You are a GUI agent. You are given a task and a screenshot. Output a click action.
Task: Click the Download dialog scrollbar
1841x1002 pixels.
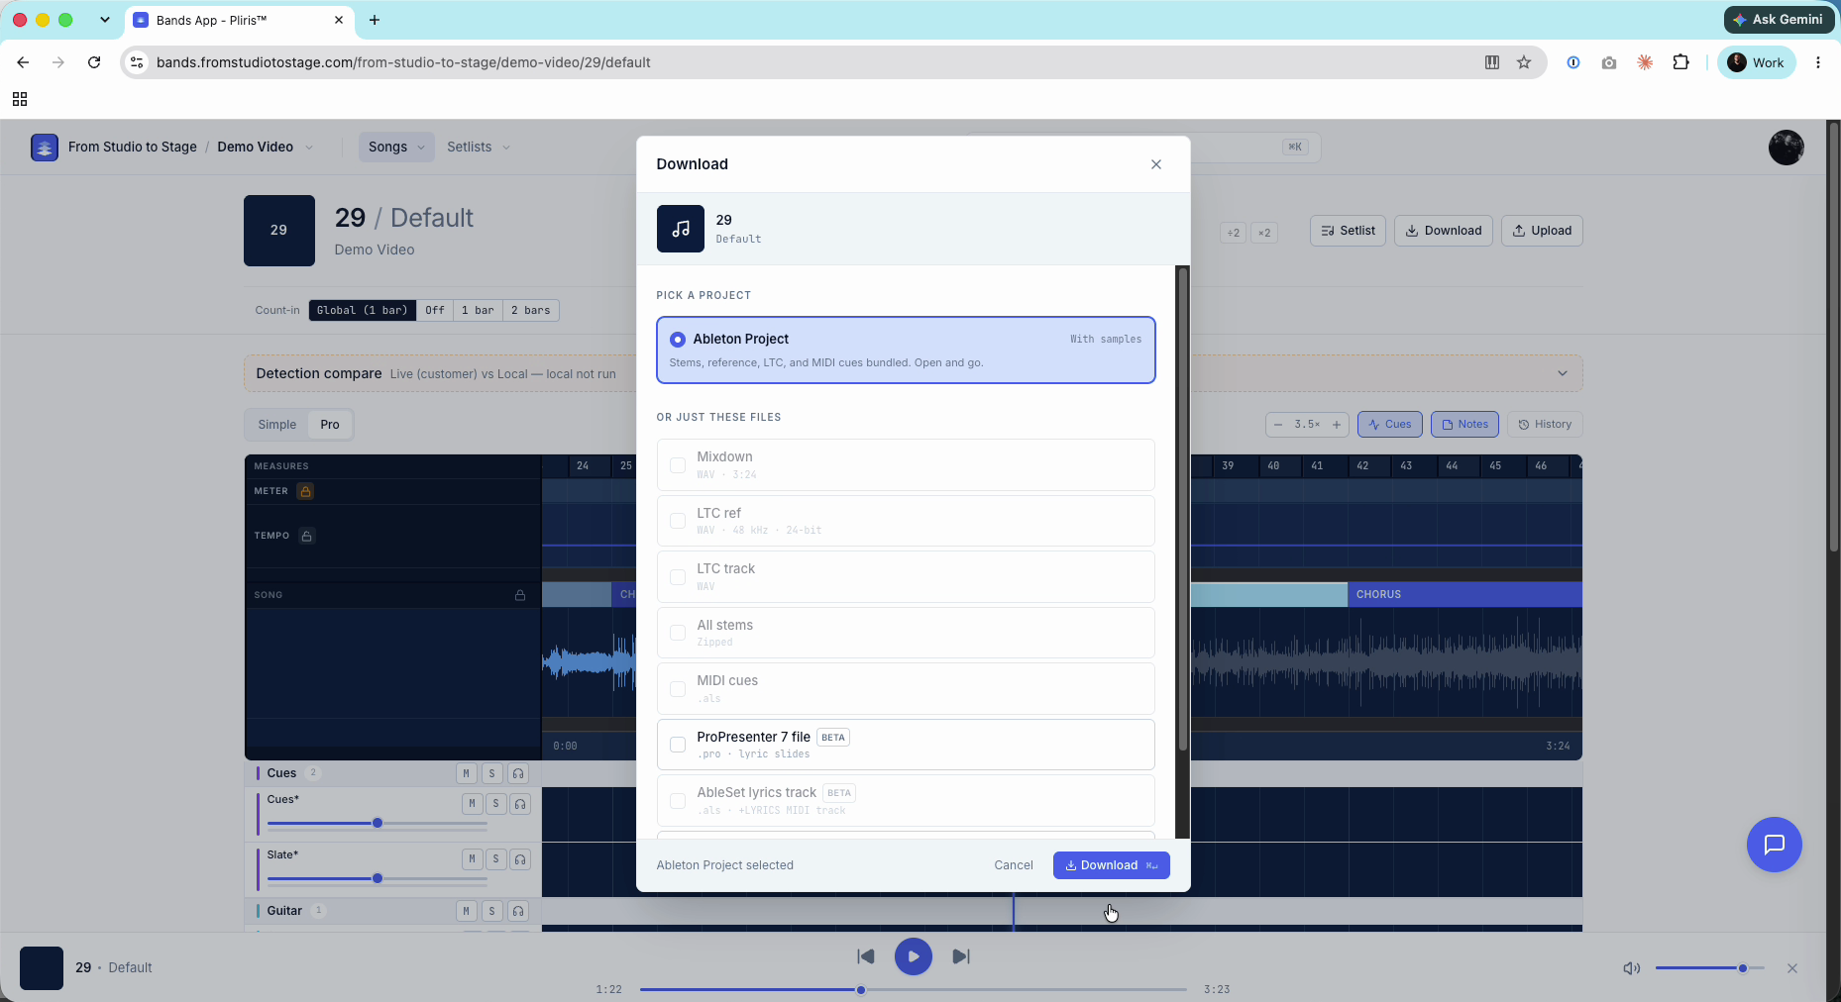pyautogui.click(x=1181, y=510)
